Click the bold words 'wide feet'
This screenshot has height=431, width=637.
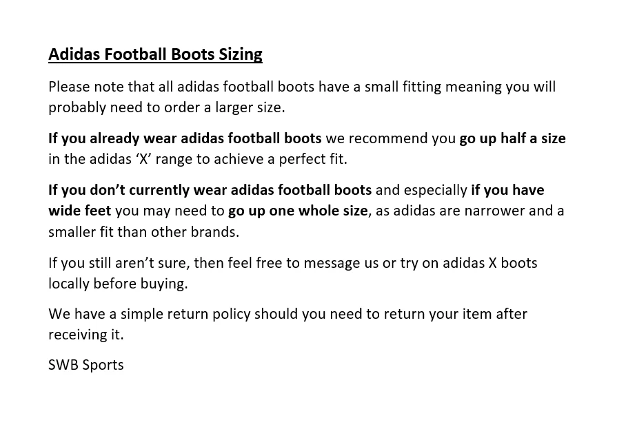click(79, 211)
